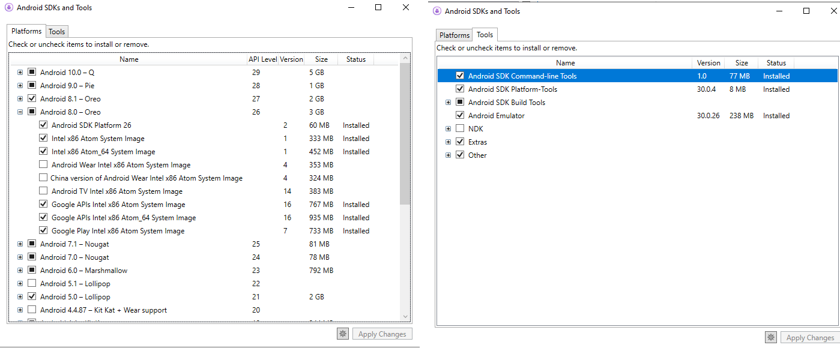
Task: Toggle Android SDK Platform-Tools checkbox
Action: click(x=460, y=89)
